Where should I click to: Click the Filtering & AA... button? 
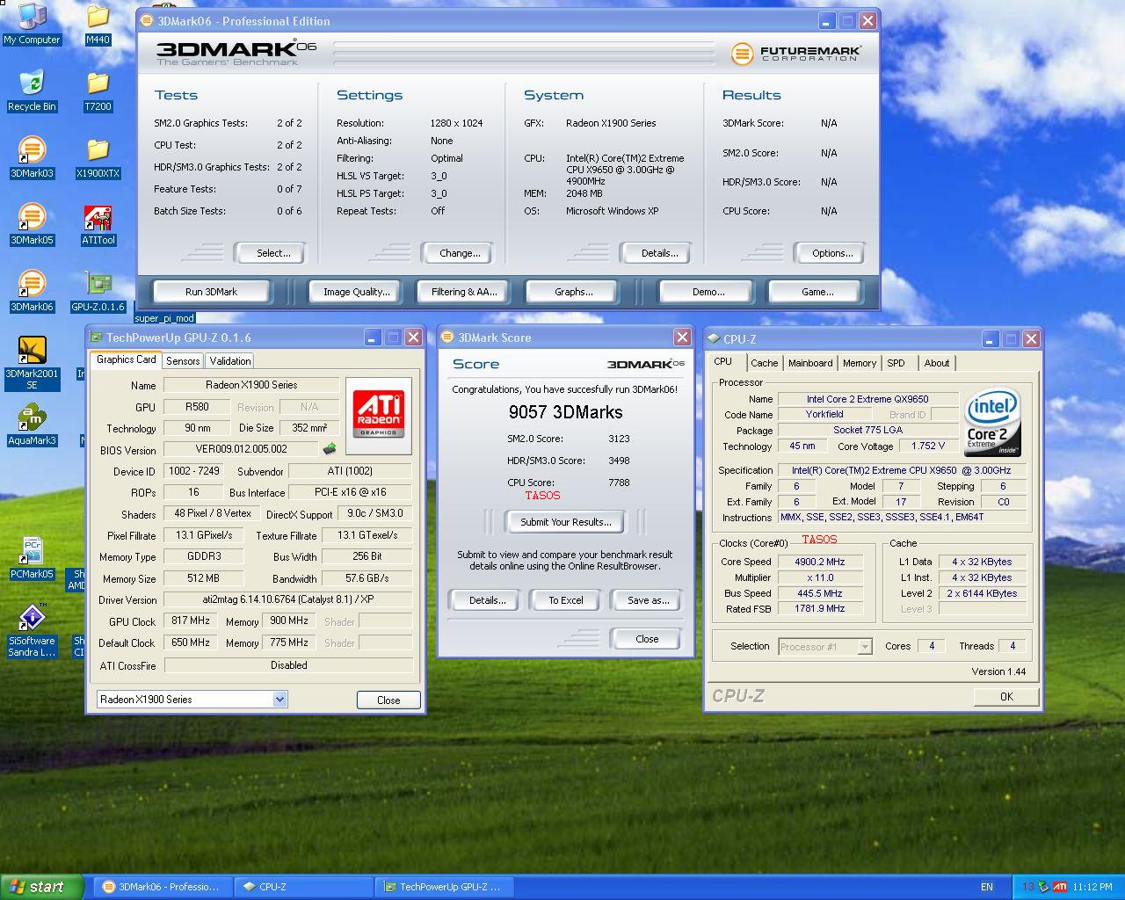click(464, 292)
